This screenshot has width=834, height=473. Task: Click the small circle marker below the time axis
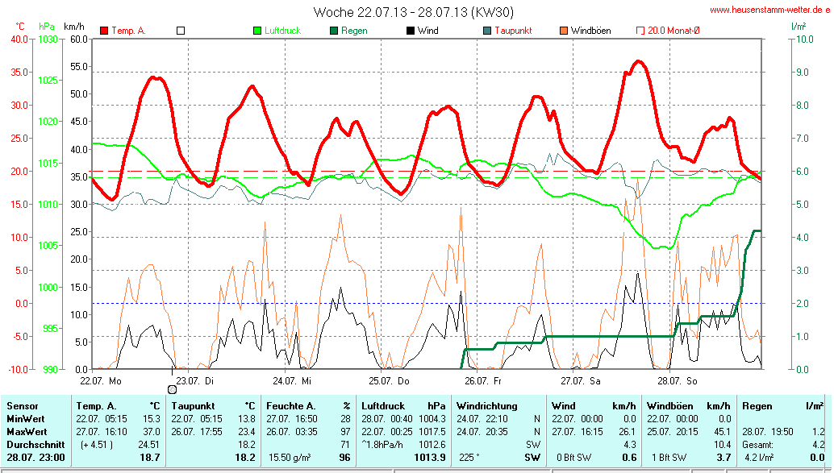click(172, 389)
